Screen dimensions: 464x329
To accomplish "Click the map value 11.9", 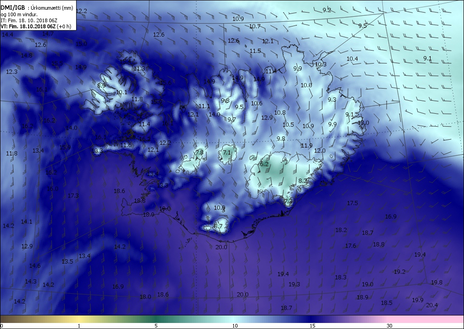I will click(307, 146).
